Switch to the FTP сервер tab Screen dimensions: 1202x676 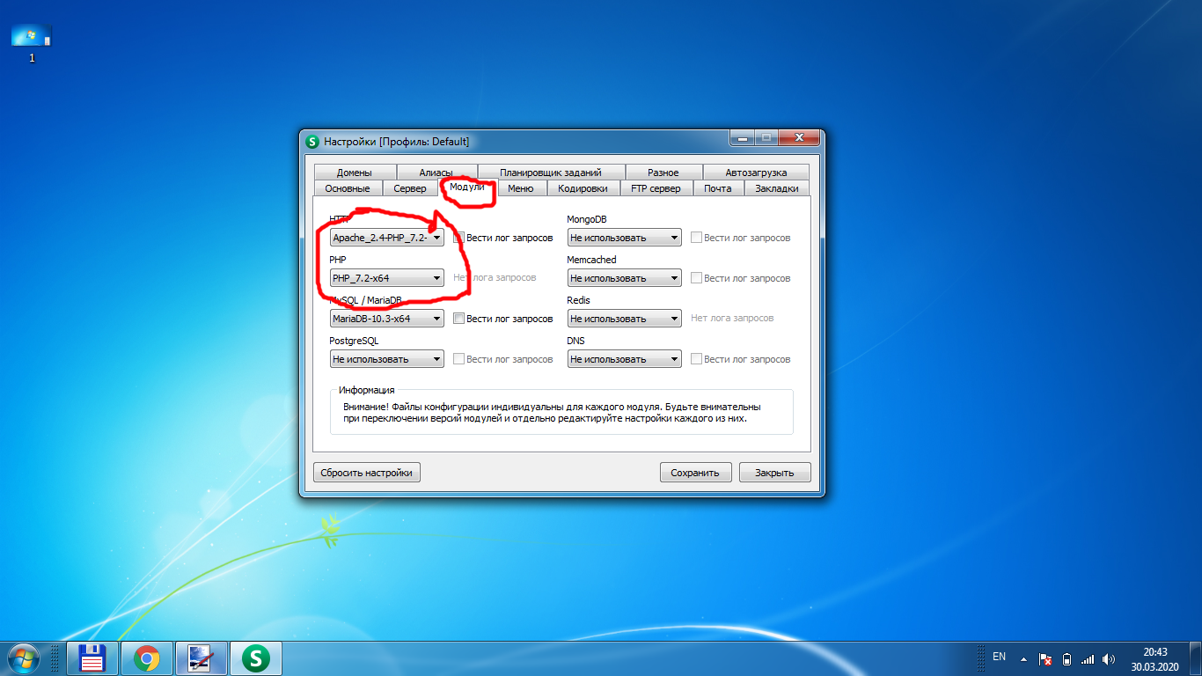[x=656, y=188]
